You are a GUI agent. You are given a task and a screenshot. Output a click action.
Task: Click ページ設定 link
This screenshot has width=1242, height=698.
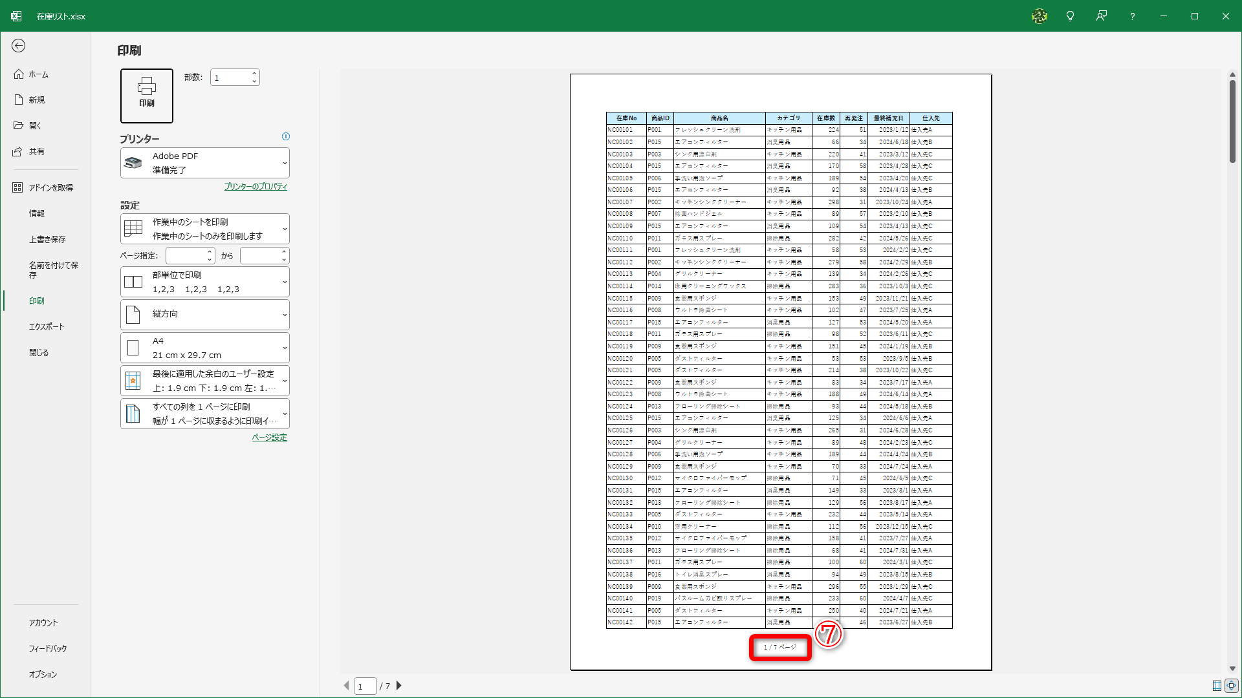269,438
